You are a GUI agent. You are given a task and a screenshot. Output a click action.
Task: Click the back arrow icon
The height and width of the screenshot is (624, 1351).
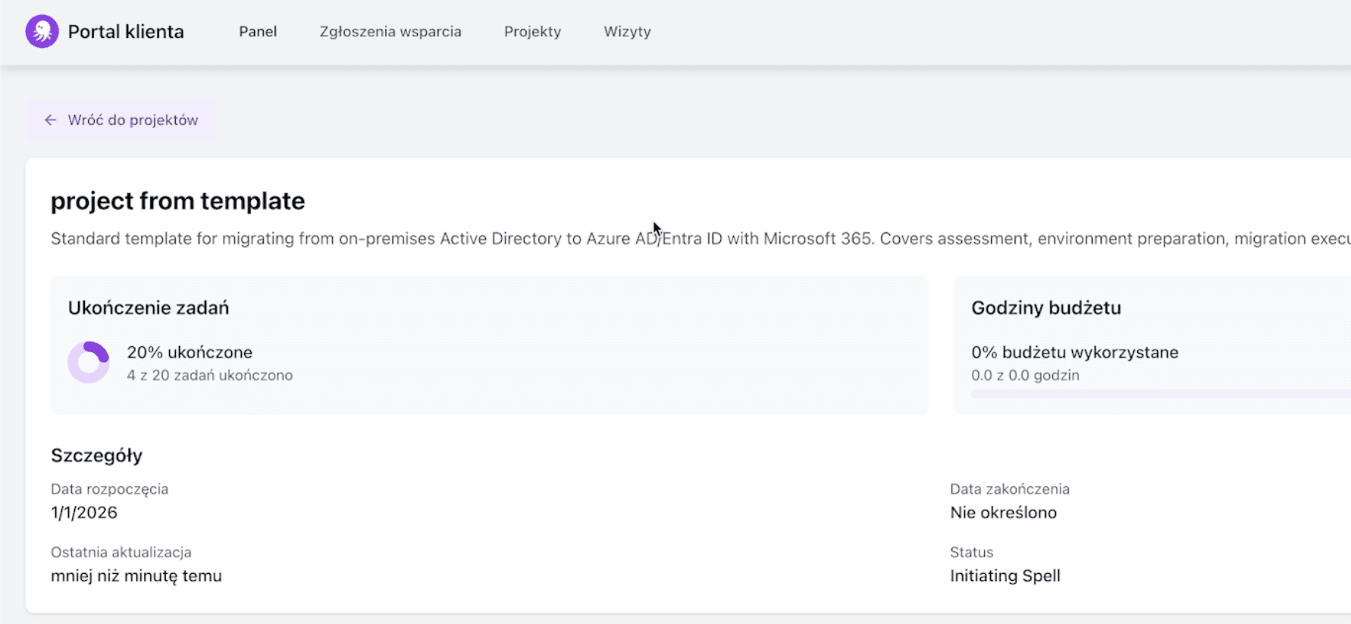tap(50, 120)
